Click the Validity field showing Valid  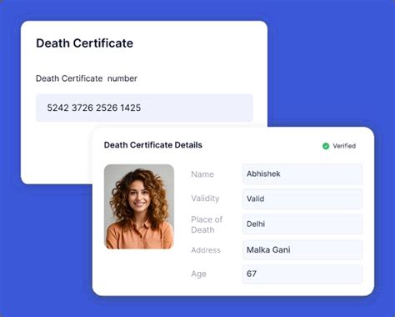point(302,199)
